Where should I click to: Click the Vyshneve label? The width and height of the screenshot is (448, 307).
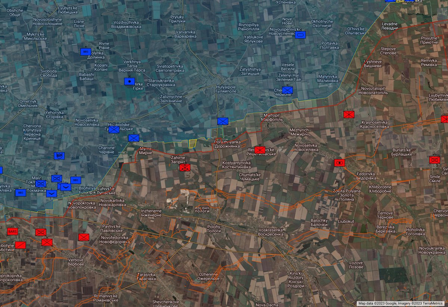point(373,63)
